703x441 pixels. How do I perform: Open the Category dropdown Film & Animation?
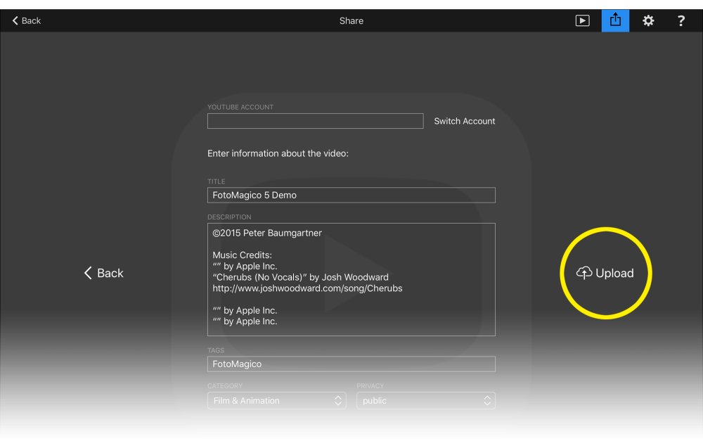(276, 401)
